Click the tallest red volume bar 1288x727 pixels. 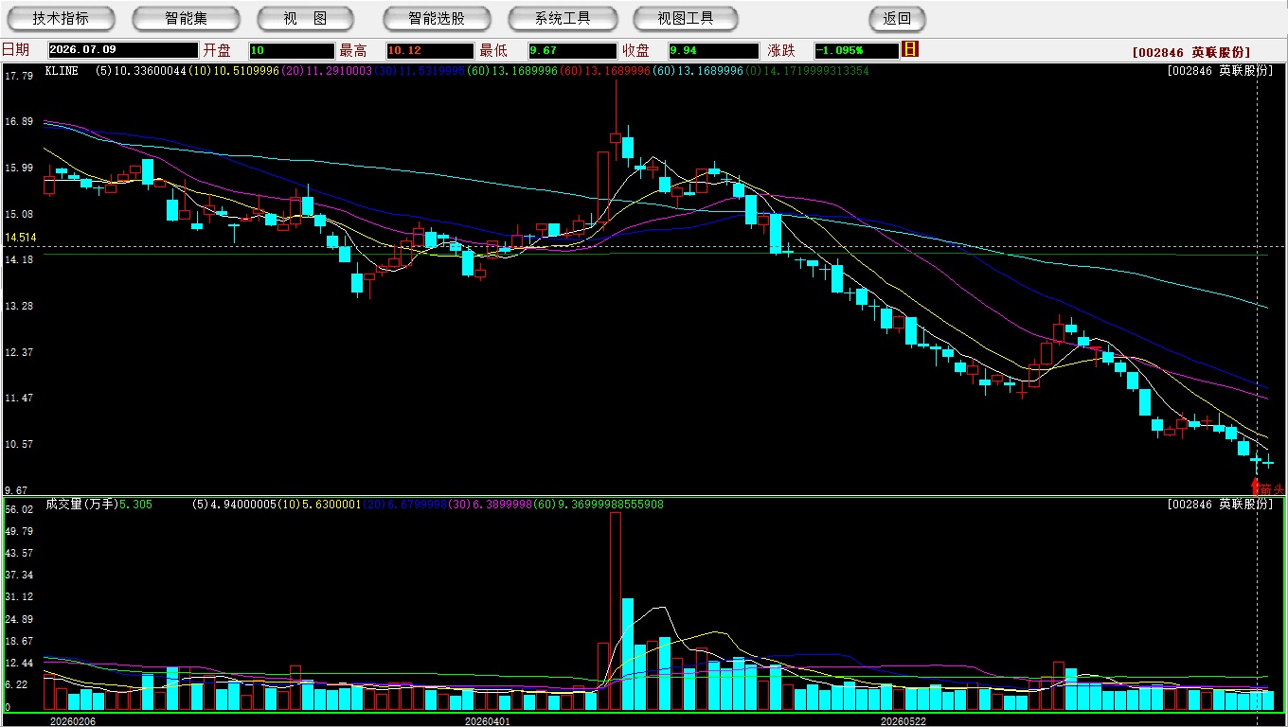click(x=615, y=611)
